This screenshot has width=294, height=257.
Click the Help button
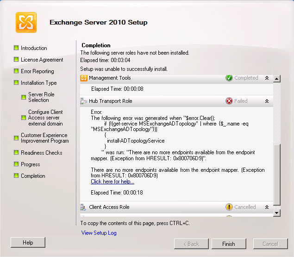(x=28, y=243)
